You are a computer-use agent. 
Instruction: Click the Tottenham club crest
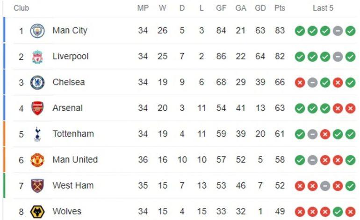click(x=37, y=134)
